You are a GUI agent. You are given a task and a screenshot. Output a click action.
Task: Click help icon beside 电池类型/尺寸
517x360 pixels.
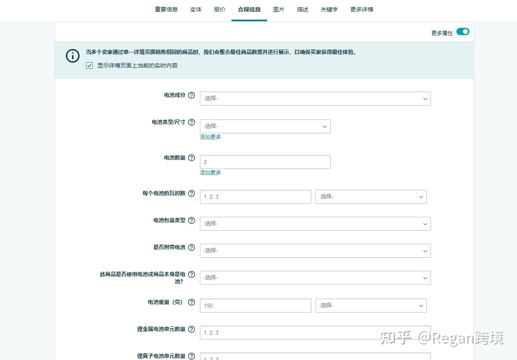pyautogui.click(x=191, y=122)
